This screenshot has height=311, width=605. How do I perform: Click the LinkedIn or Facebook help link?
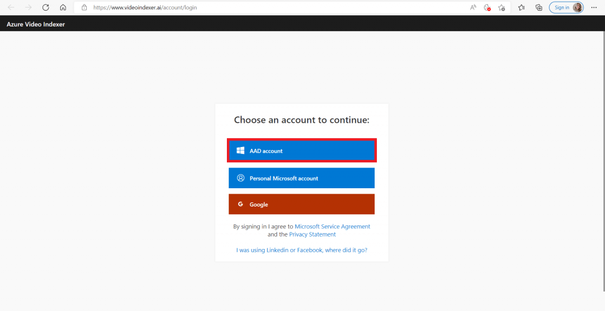point(302,250)
